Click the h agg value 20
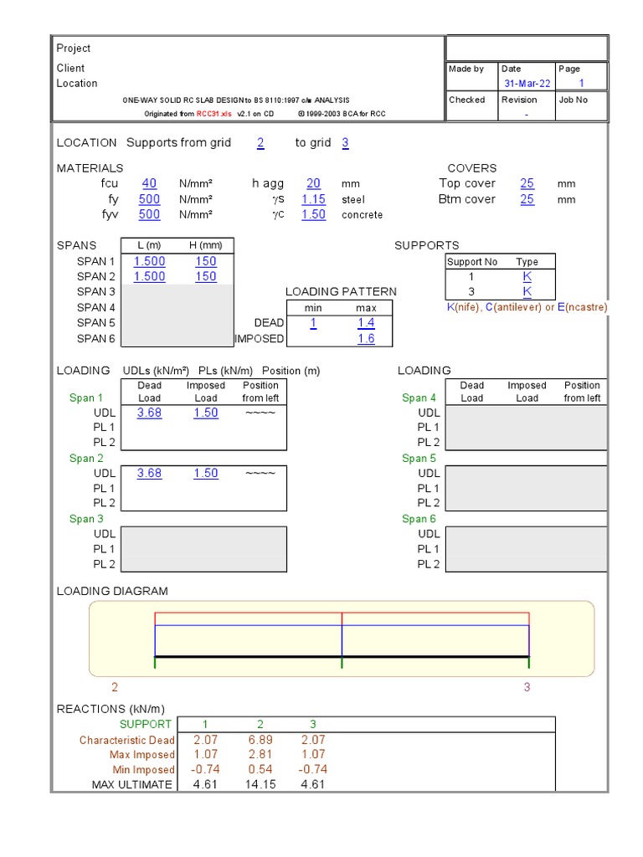Image resolution: width=643 pixels, height=857 pixels. pyautogui.click(x=313, y=183)
